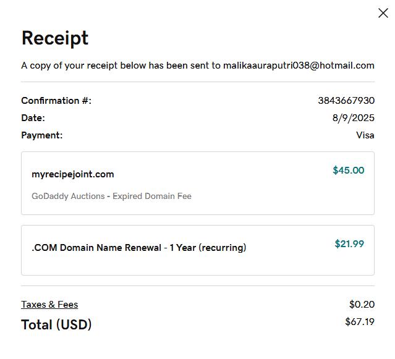The image size is (395, 359).
Task: Close the receipt dialog with the X
Action: (x=383, y=13)
